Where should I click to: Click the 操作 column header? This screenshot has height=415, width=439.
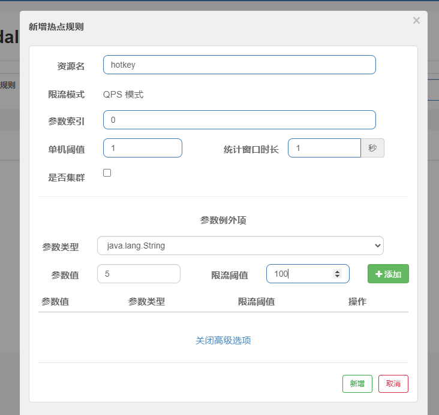pos(357,301)
